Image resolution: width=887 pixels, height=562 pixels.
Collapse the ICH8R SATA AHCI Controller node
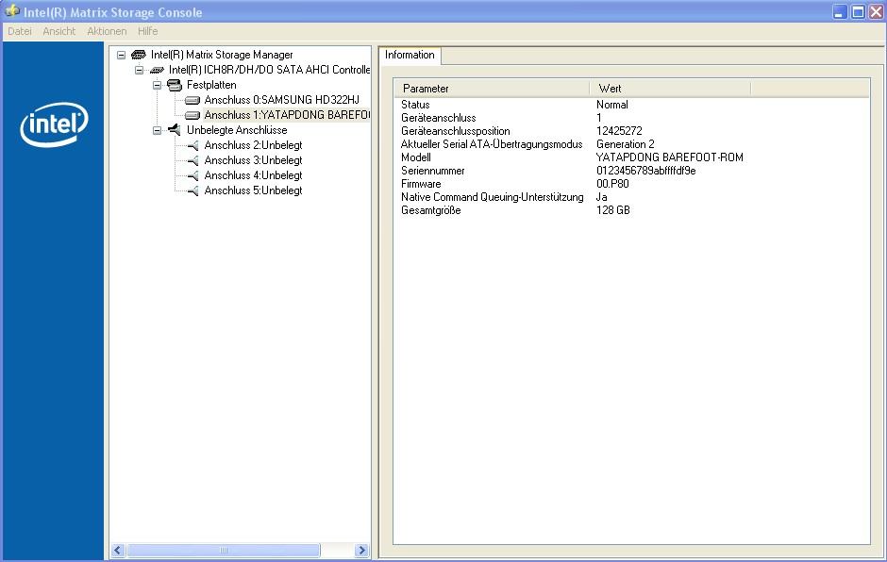(139, 70)
